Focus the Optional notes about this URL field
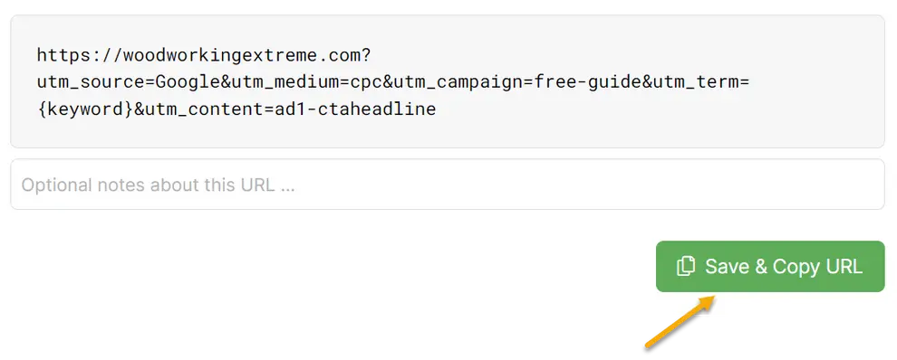 [448, 184]
